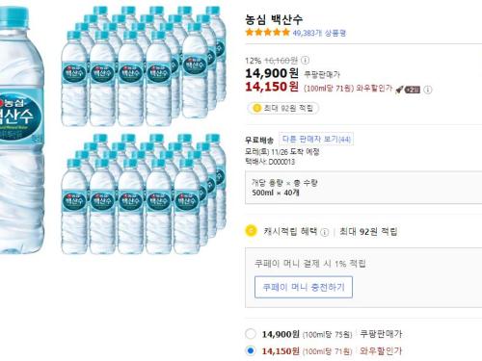Click the five-star rating icons
The height and width of the screenshot is (361, 482).
point(267,33)
